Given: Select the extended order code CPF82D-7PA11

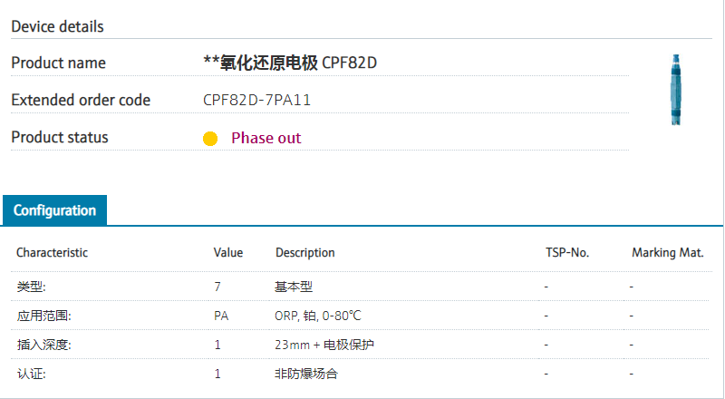Looking at the screenshot, I should click(x=256, y=100).
